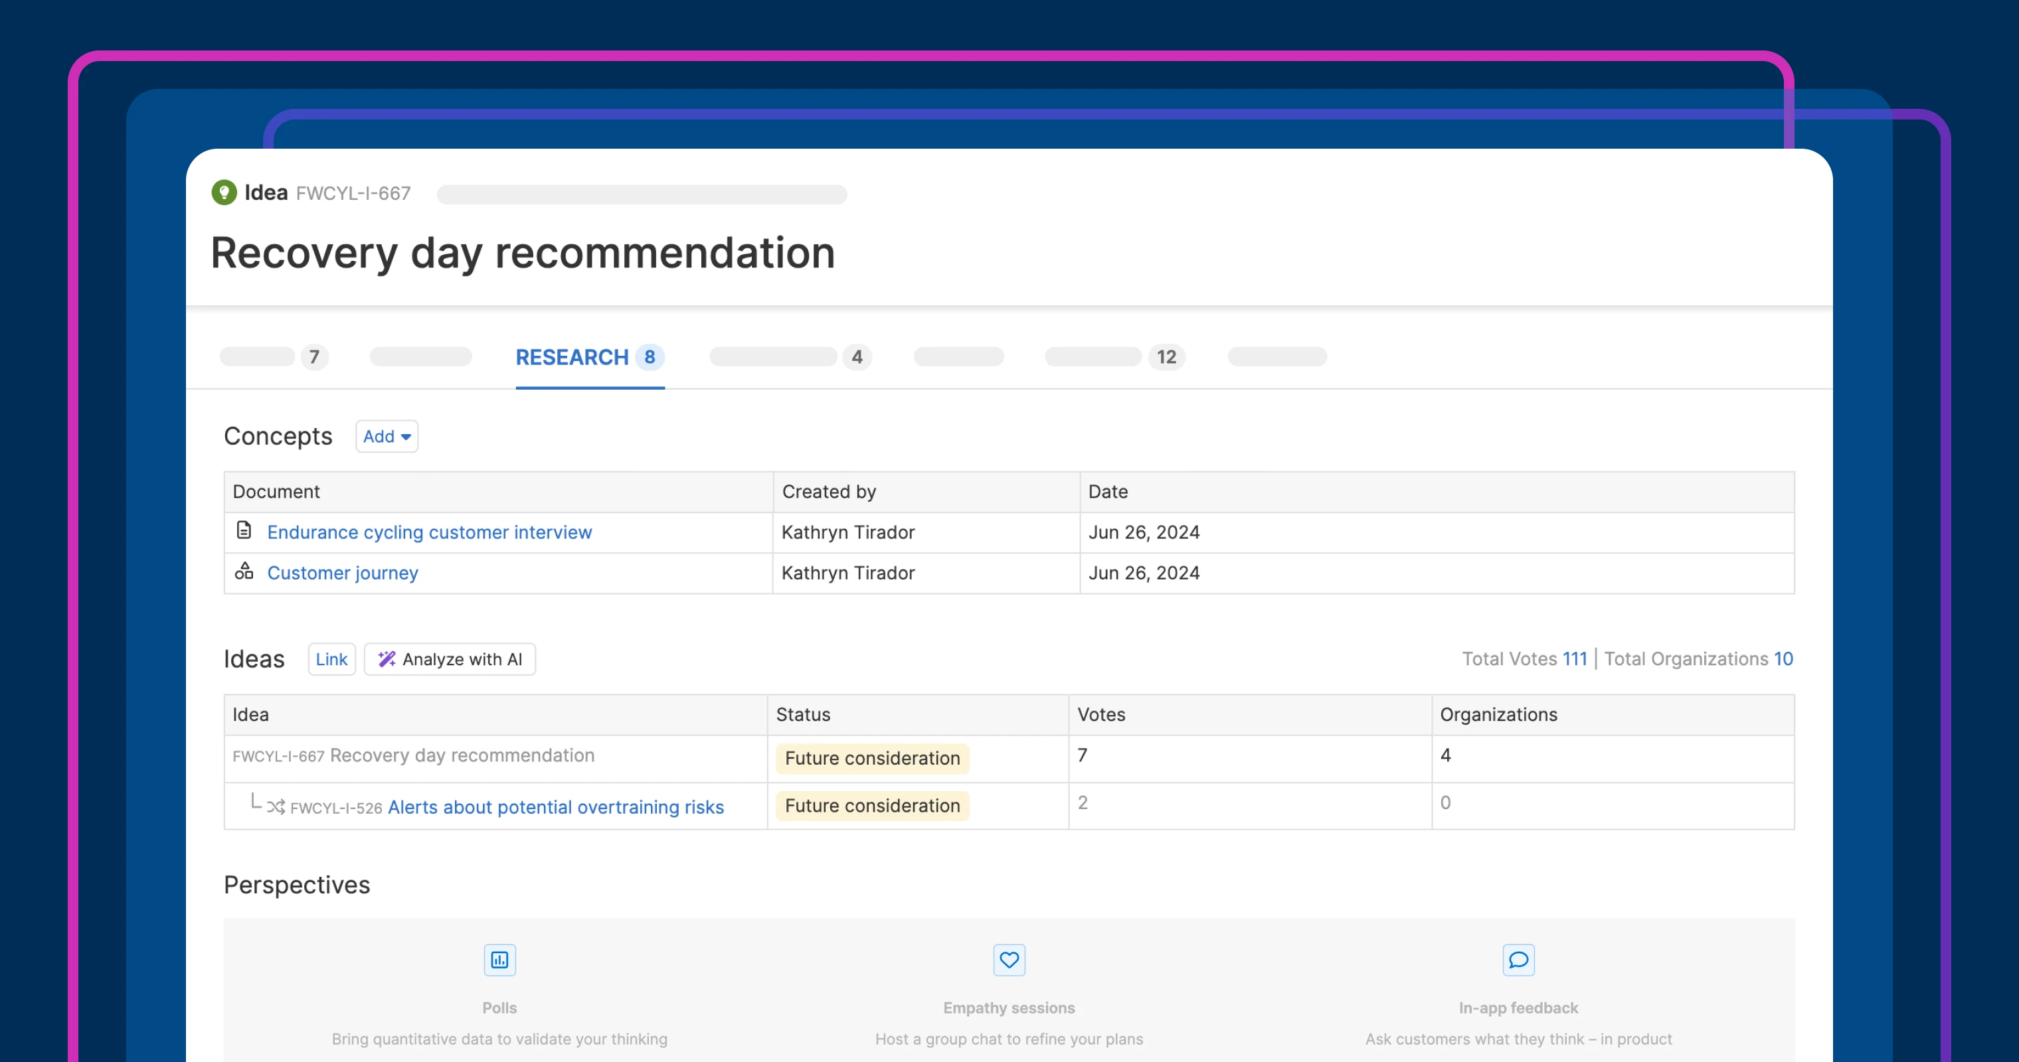Click the magic wand icon in Analyze with AI
Screen dimensions: 2019x1062
pyautogui.click(x=387, y=660)
